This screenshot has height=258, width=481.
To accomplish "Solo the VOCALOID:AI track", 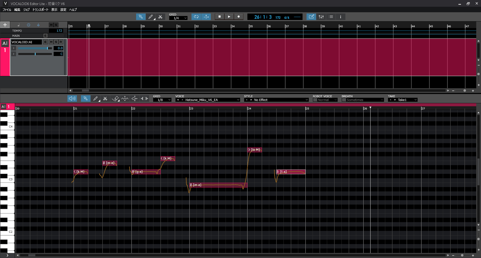I will [x=56, y=42].
